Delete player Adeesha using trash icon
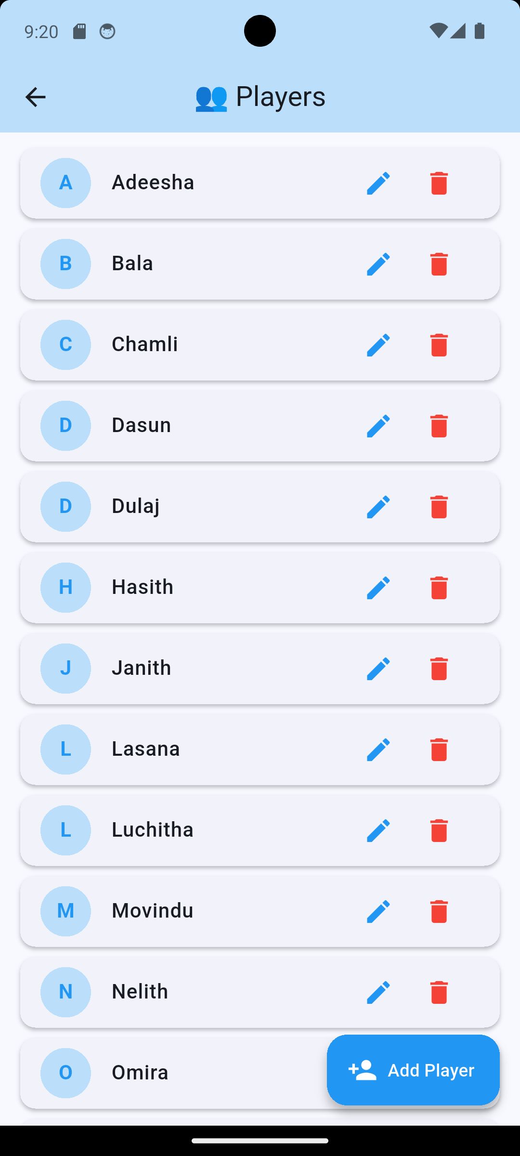The width and height of the screenshot is (520, 1156). 439,183
